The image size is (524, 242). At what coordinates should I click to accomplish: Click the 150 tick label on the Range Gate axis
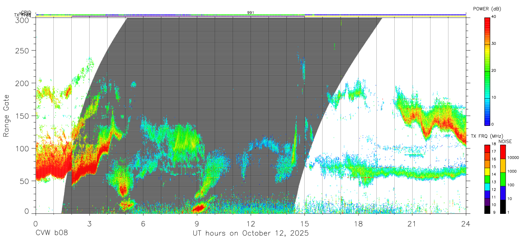23,116
